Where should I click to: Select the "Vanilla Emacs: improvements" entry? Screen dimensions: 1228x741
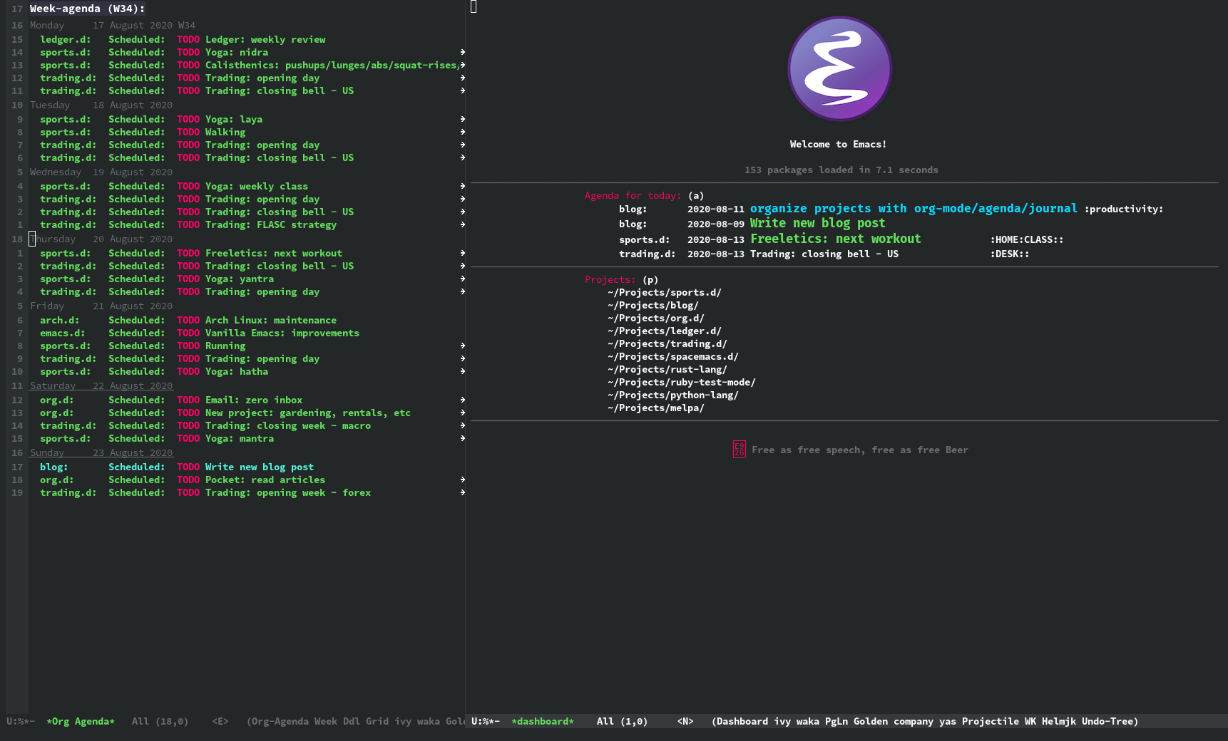pos(282,333)
